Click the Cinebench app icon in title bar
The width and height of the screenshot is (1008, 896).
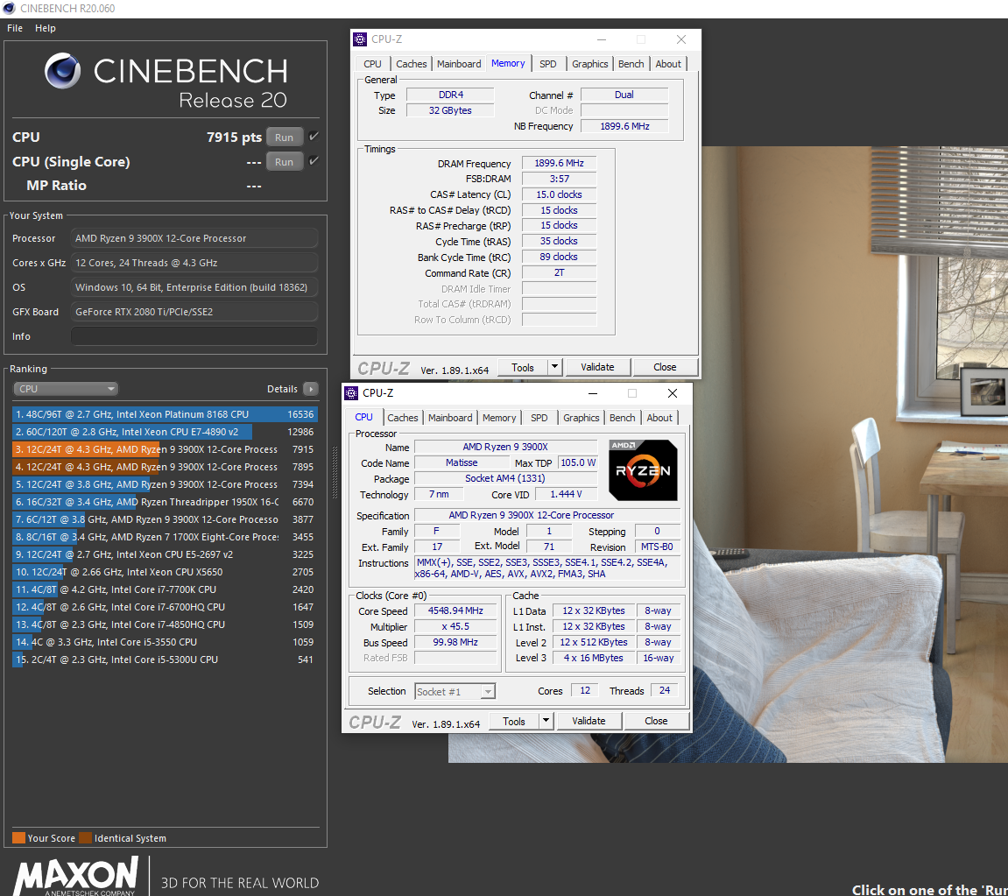pos(9,9)
